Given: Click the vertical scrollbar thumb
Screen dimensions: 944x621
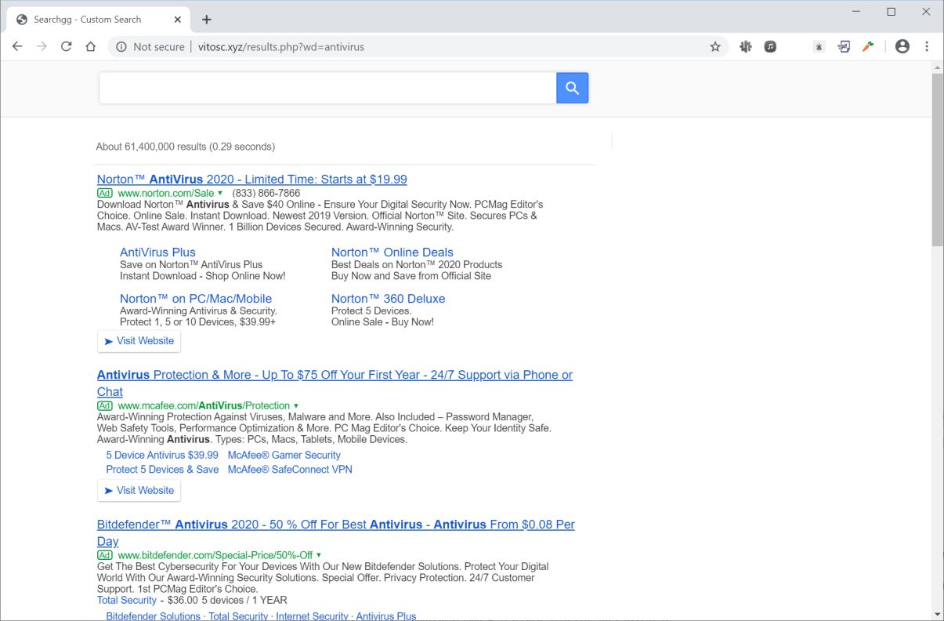Looking at the screenshot, I should pyautogui.click(x=937, y=161).
